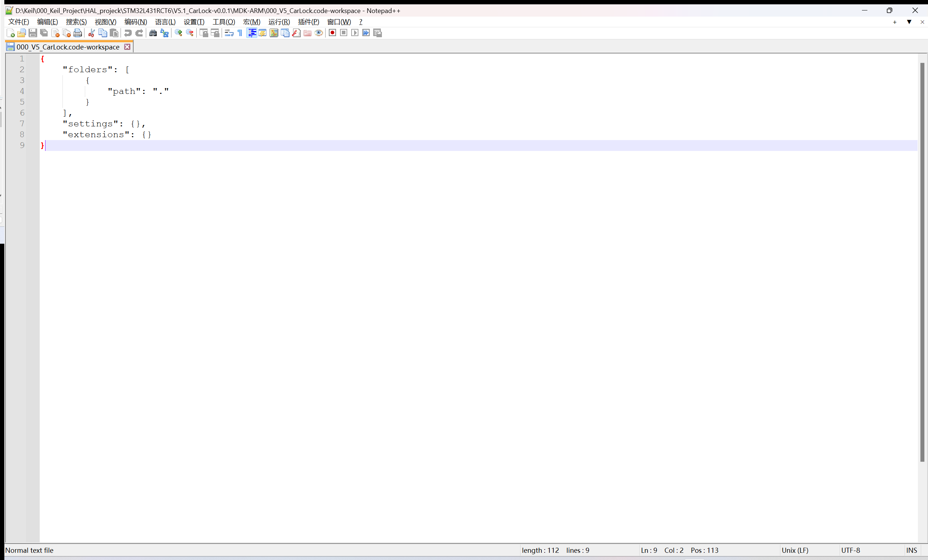This screenshot has height=560, width=928.
Task: Open the 视图(V) menu
Action: coord(105,22)
